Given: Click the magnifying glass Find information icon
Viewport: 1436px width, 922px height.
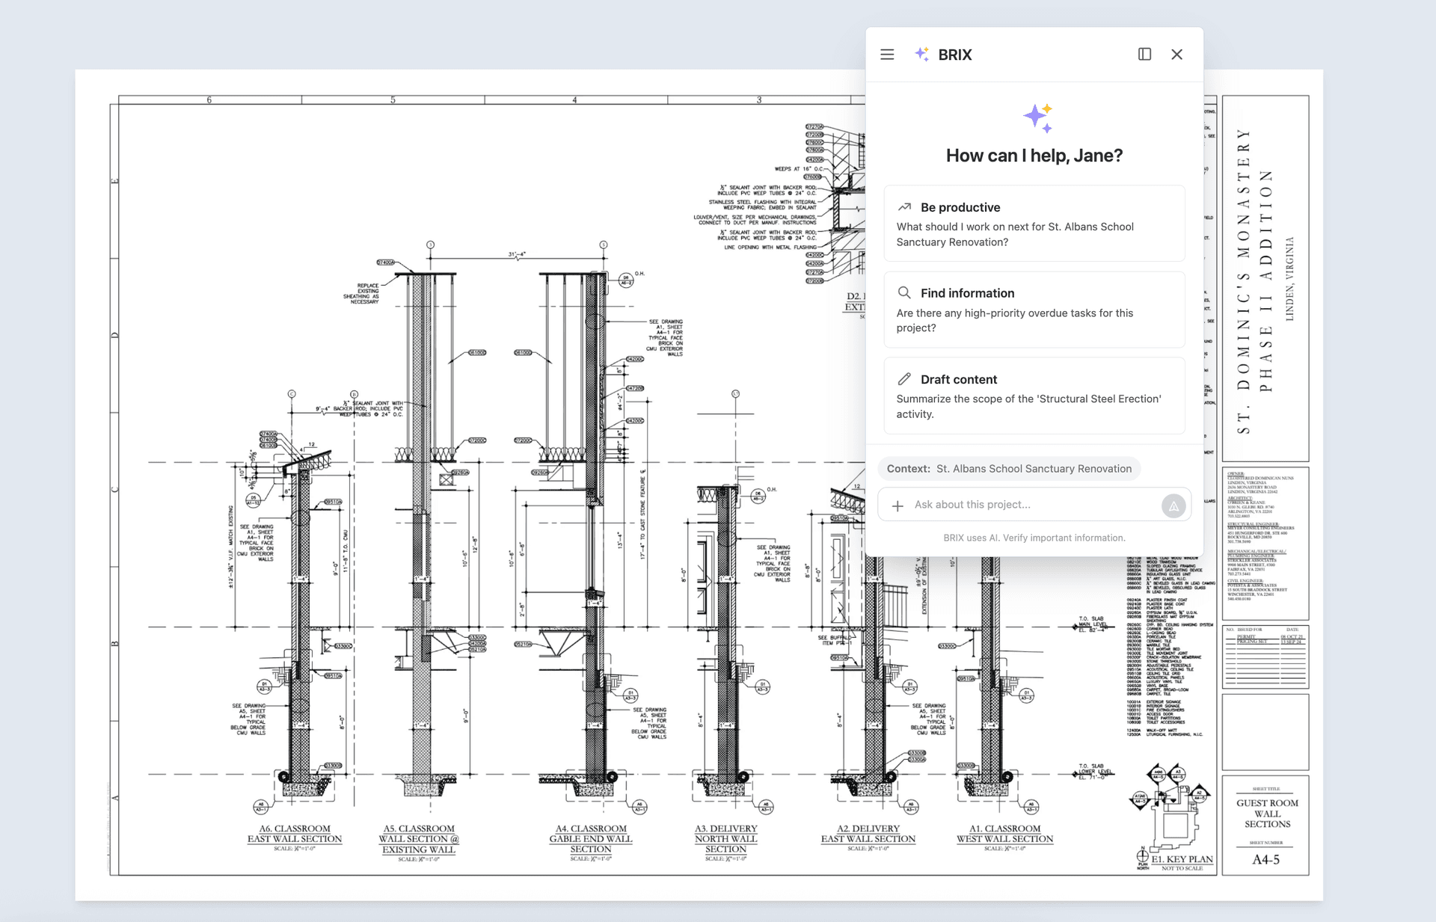Looking at the screenshot, I should [x=905, y=292].
